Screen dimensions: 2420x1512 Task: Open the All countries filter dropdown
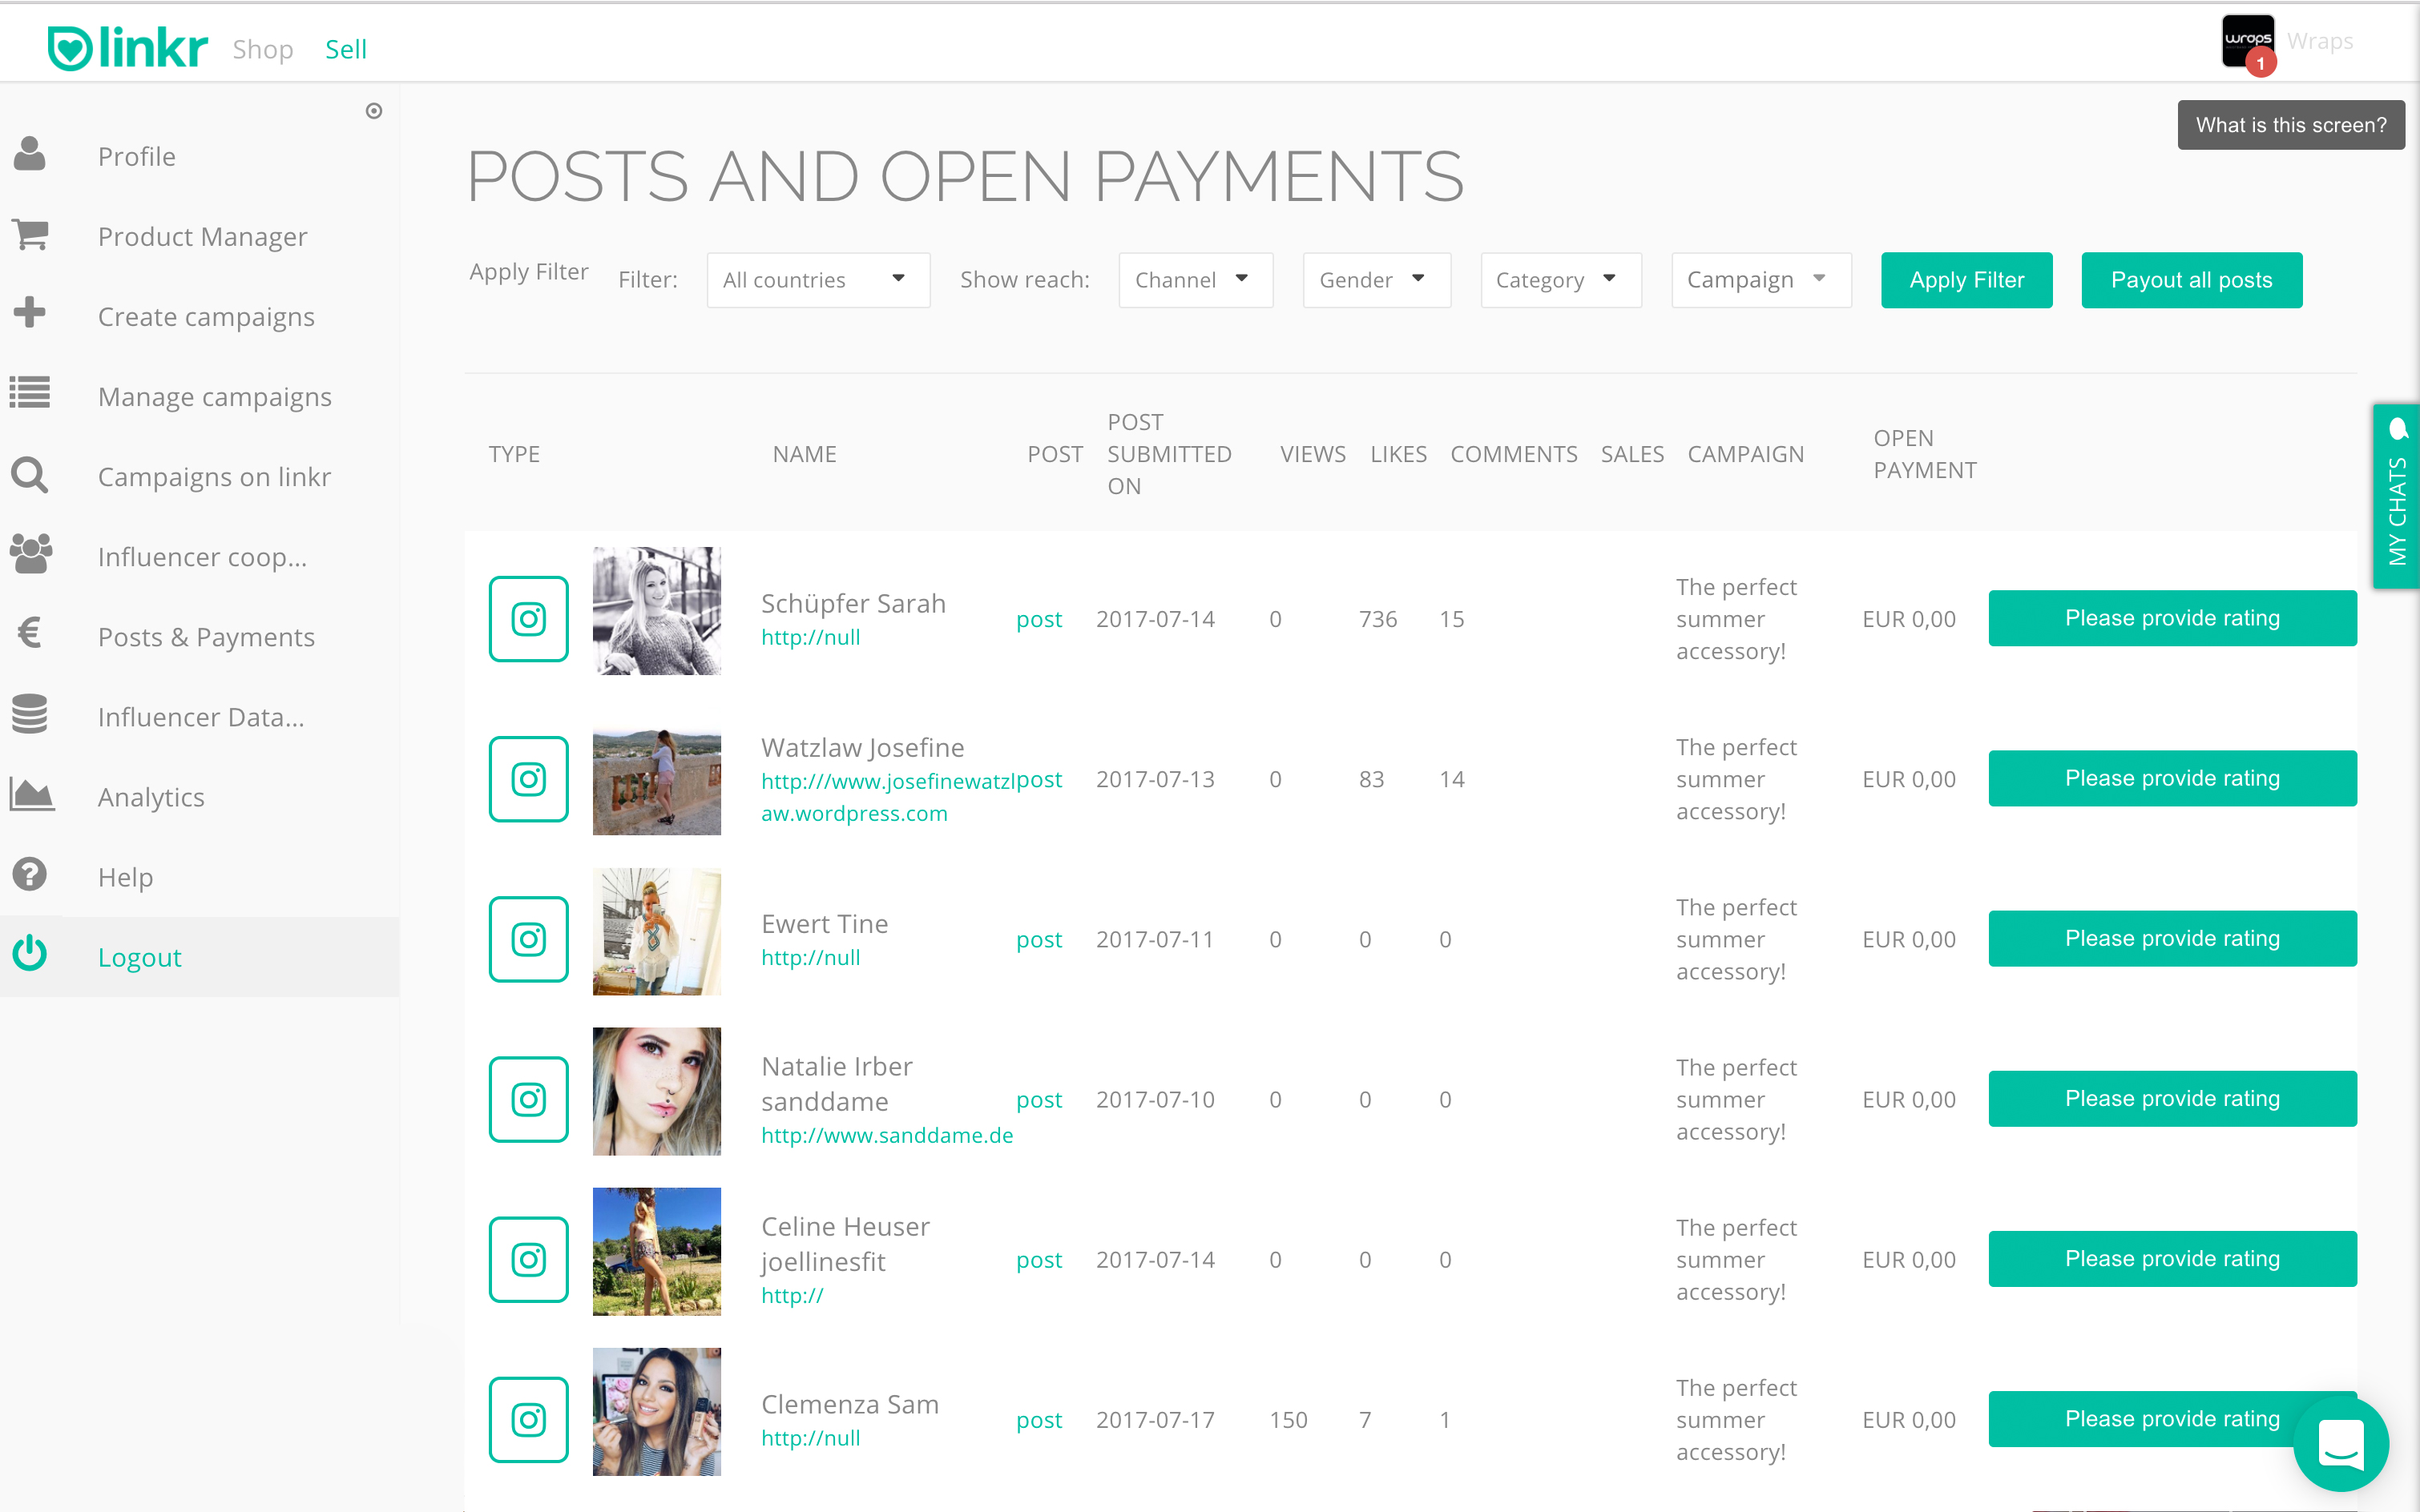pyautogui.click(x=817, y=280)
